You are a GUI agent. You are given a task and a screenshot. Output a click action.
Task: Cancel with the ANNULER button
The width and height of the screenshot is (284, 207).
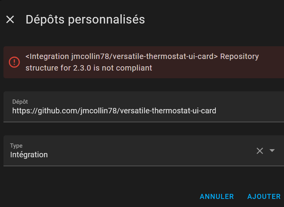pos(217,197)
